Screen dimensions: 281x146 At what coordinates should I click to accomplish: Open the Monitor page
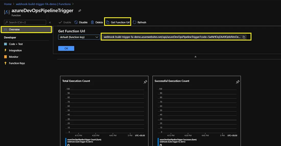14,57
